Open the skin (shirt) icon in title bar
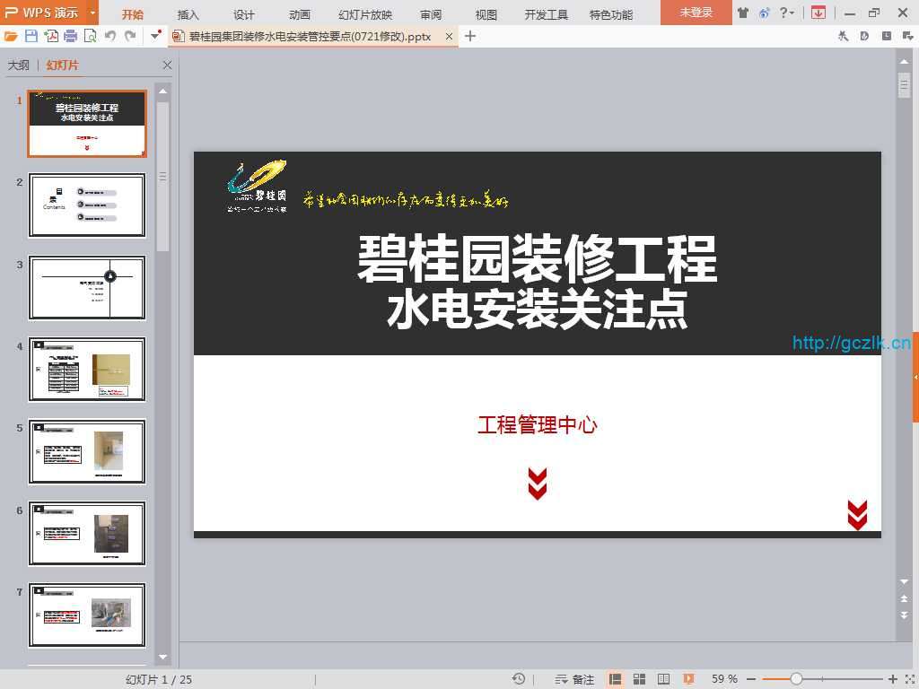The width and height of the screenshot is (919, 689). [x=743, y=13]
